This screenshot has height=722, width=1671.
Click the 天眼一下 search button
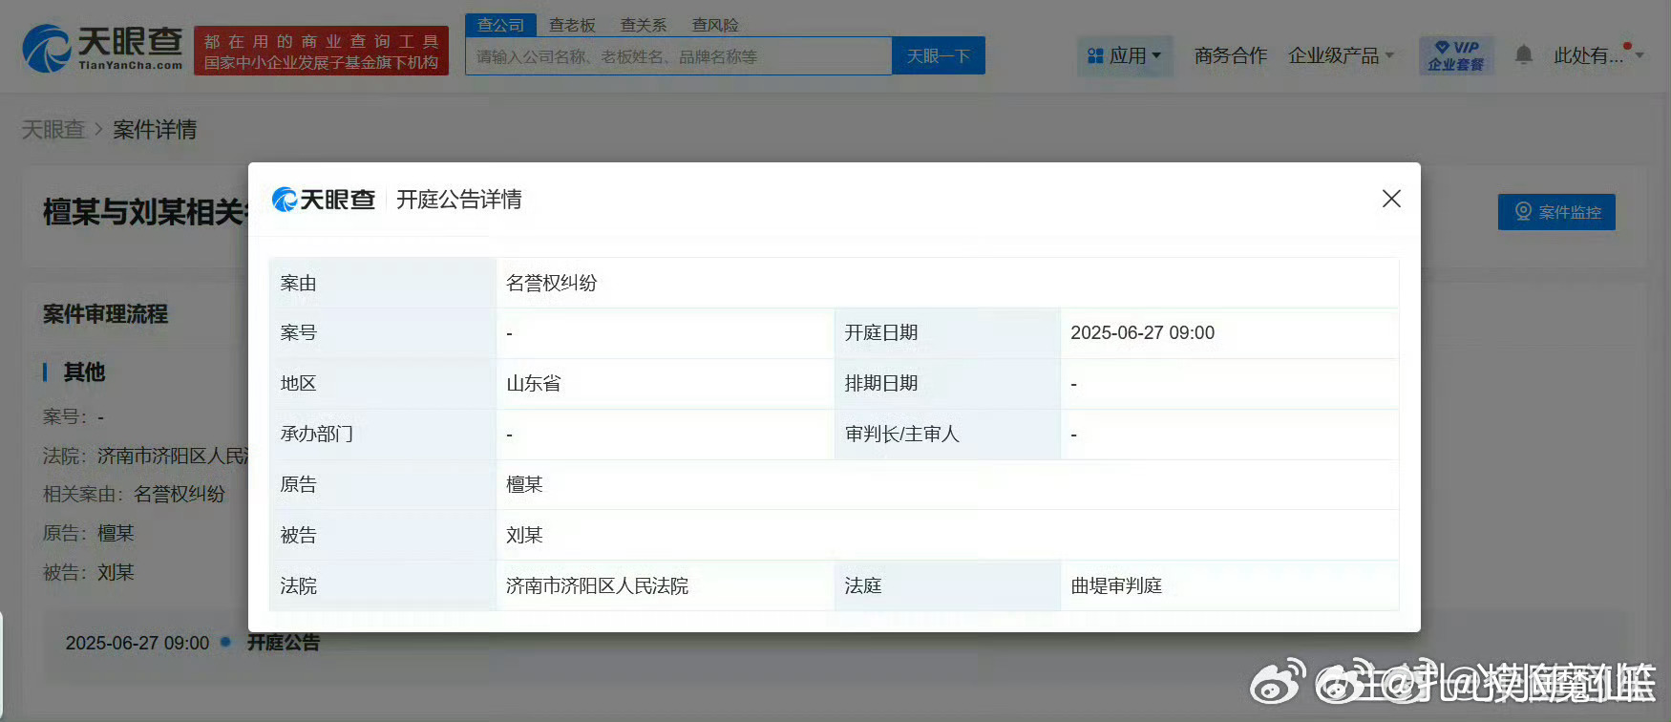tap(939, 56)
